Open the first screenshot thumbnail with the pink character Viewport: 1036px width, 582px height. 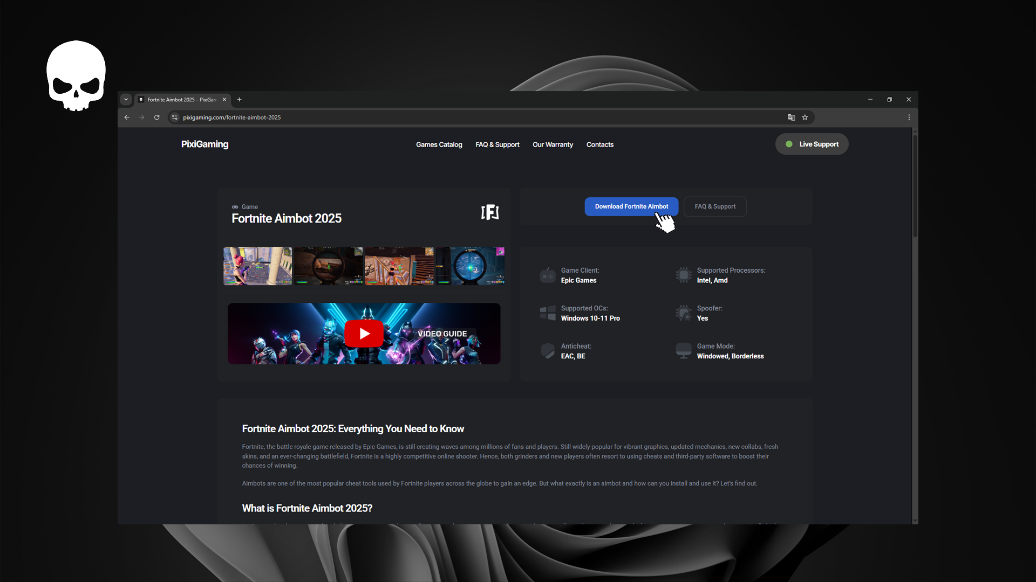(x=257, y=266)
